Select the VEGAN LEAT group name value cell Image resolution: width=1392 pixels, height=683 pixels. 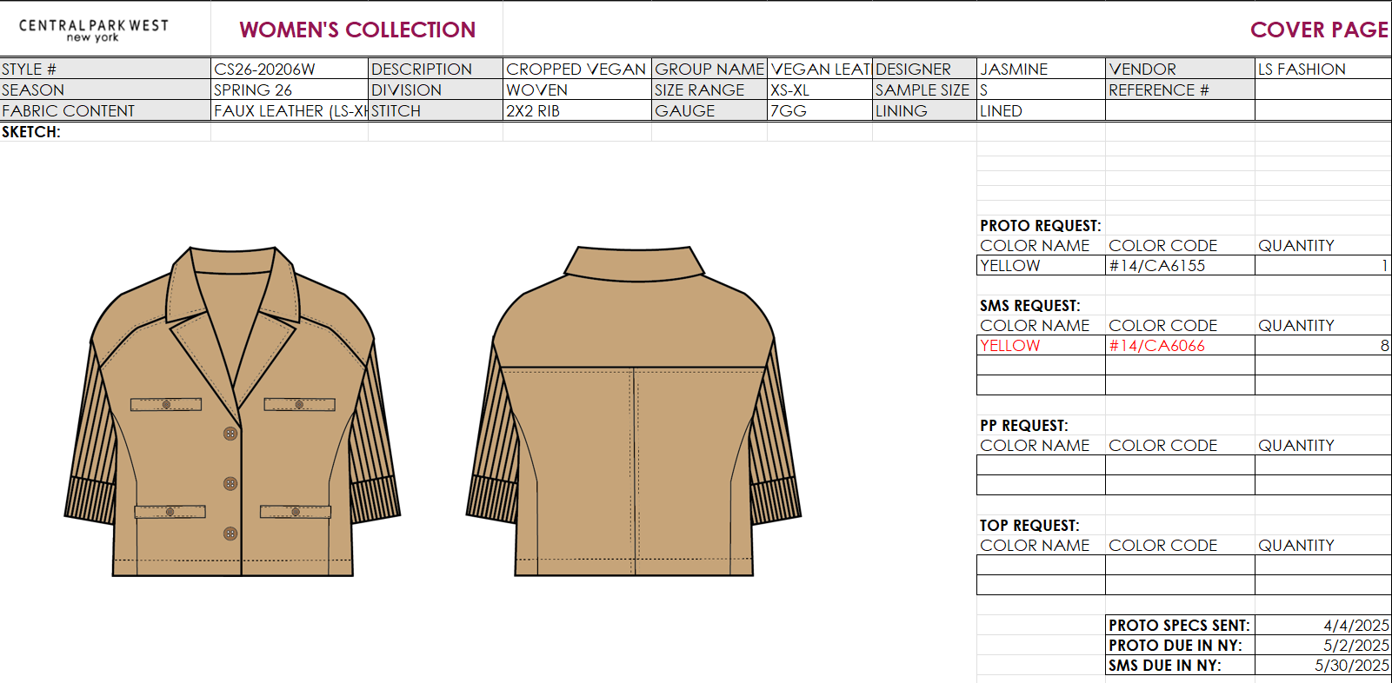tap(820, 69)
